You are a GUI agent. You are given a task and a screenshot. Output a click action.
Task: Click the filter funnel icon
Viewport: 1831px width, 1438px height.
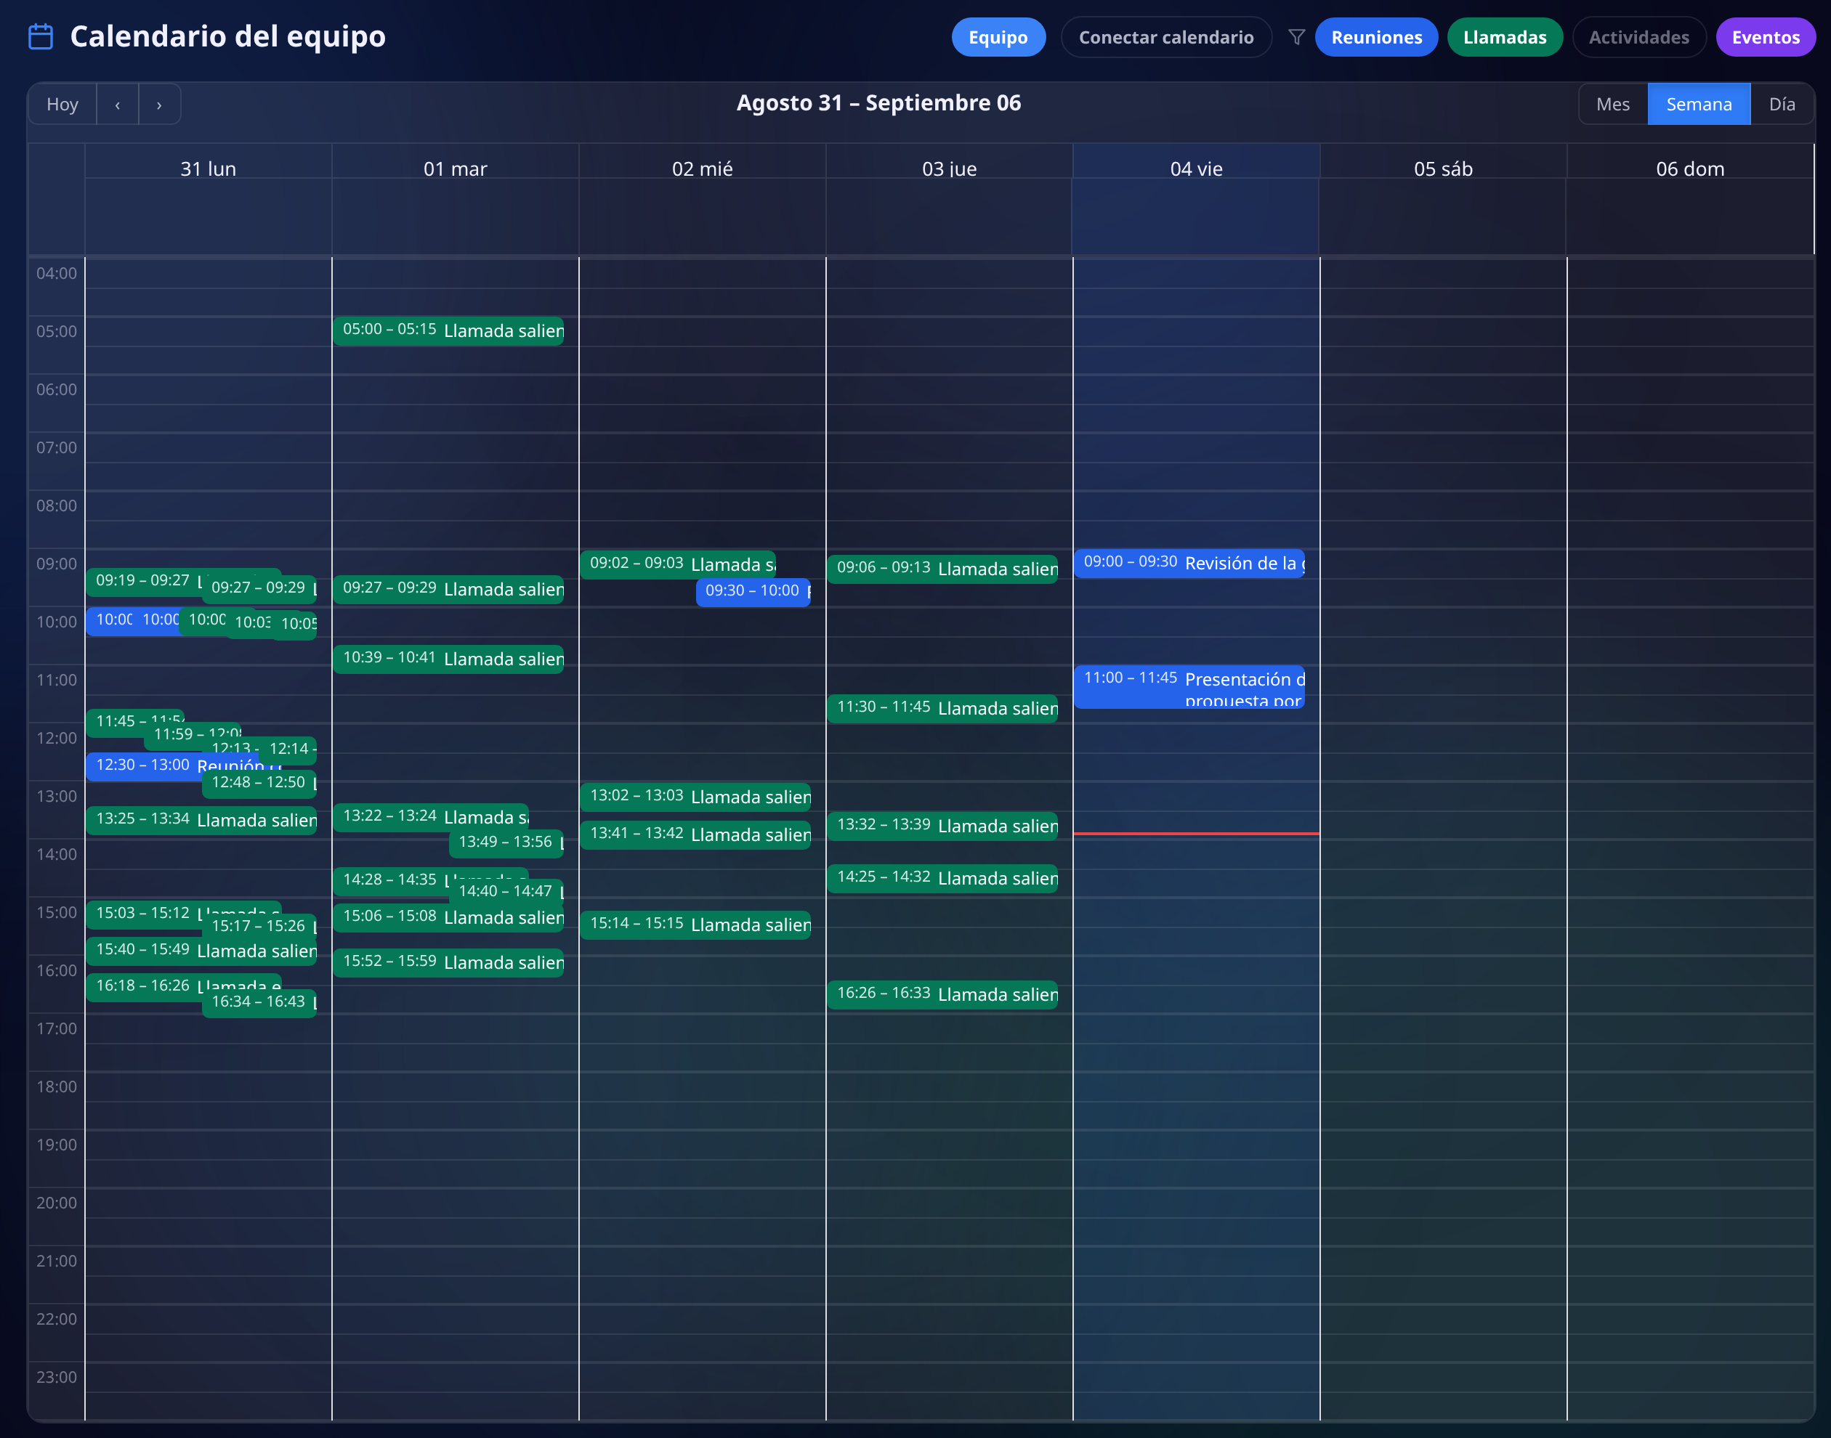(x=1296, y=37)
